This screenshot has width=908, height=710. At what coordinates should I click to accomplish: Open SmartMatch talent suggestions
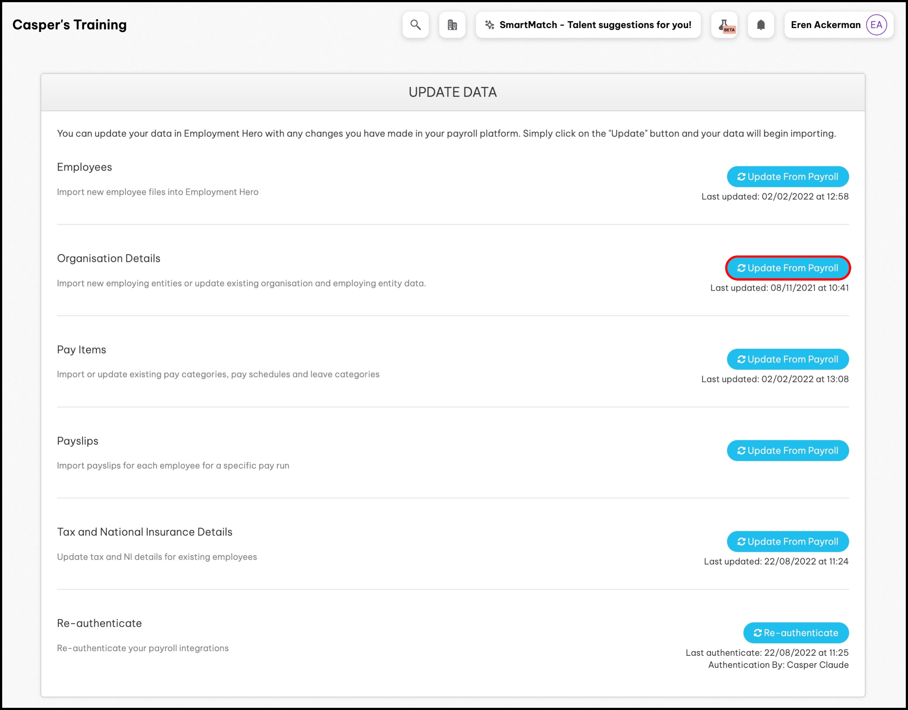pos(594,25)
